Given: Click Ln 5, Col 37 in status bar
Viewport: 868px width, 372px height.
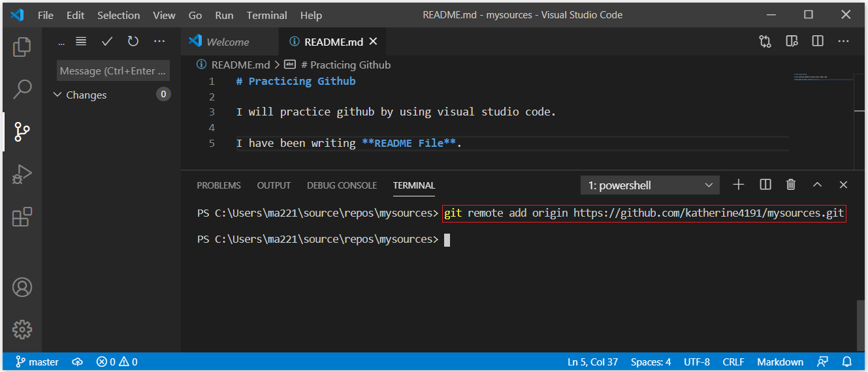Looking at the screenshot, I should [x=593, y=362].
